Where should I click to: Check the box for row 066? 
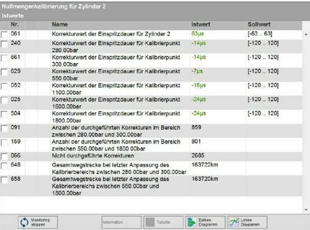pos(4,157)
